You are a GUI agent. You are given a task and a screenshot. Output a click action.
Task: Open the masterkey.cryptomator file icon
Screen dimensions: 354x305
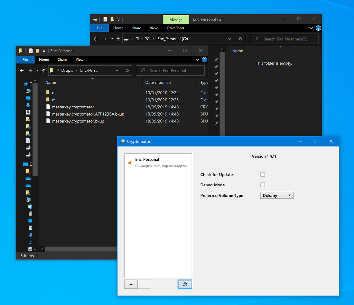click(48, 107)
